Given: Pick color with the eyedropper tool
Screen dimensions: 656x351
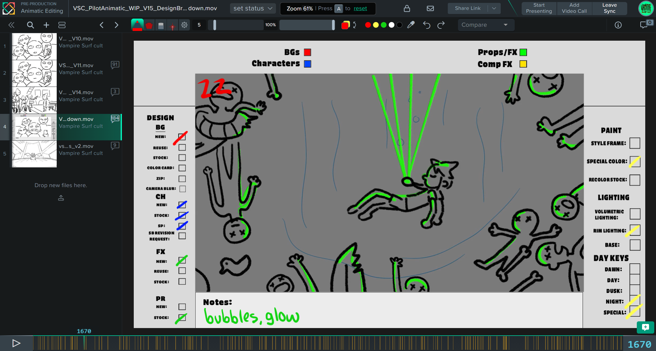Looking at the screenshot, I should click(411, 25).
